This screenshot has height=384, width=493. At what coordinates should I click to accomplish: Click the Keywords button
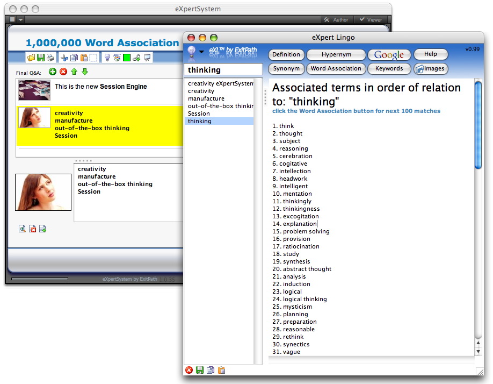[x=389, y=69]
